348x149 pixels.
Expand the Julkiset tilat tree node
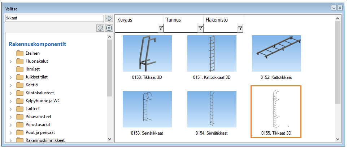pyautogui.click(x=11, y=77)
